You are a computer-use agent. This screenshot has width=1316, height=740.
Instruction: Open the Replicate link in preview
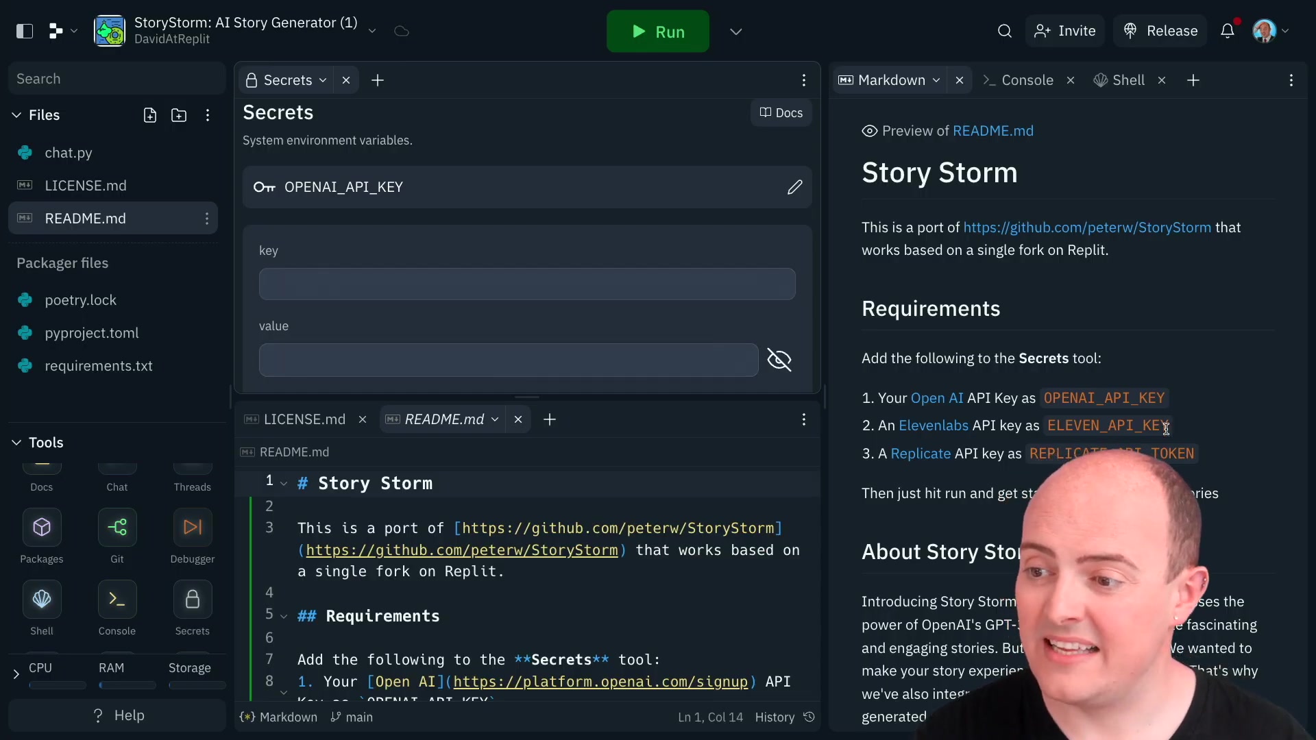tap(921, 454)
